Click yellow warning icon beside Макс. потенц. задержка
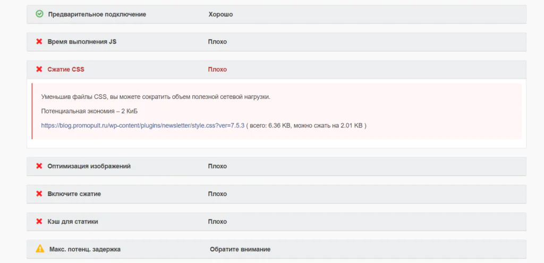 pos(40,249)
